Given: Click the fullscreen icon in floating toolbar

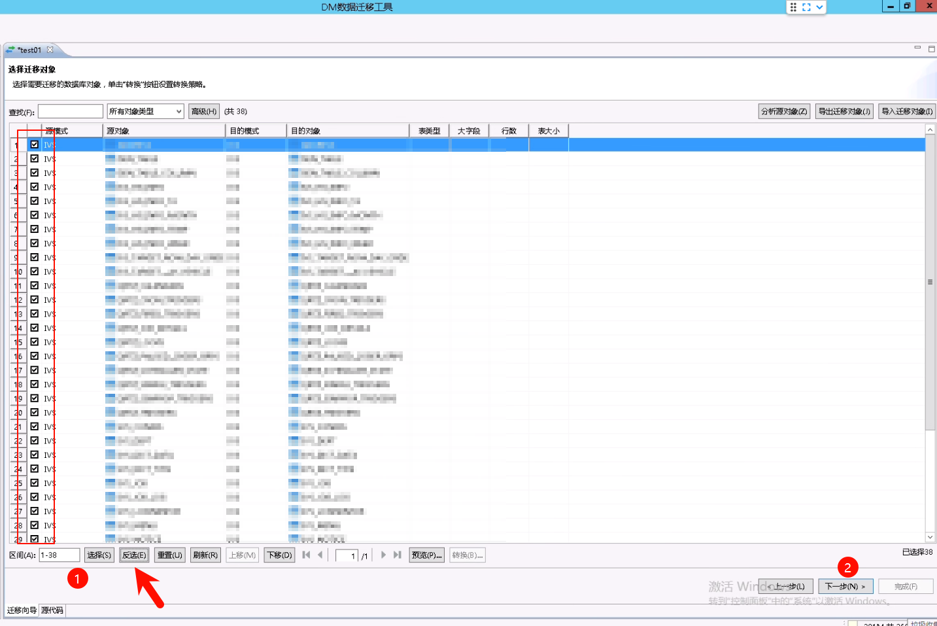Looking at the screenshot, I should tap(806, 7).
